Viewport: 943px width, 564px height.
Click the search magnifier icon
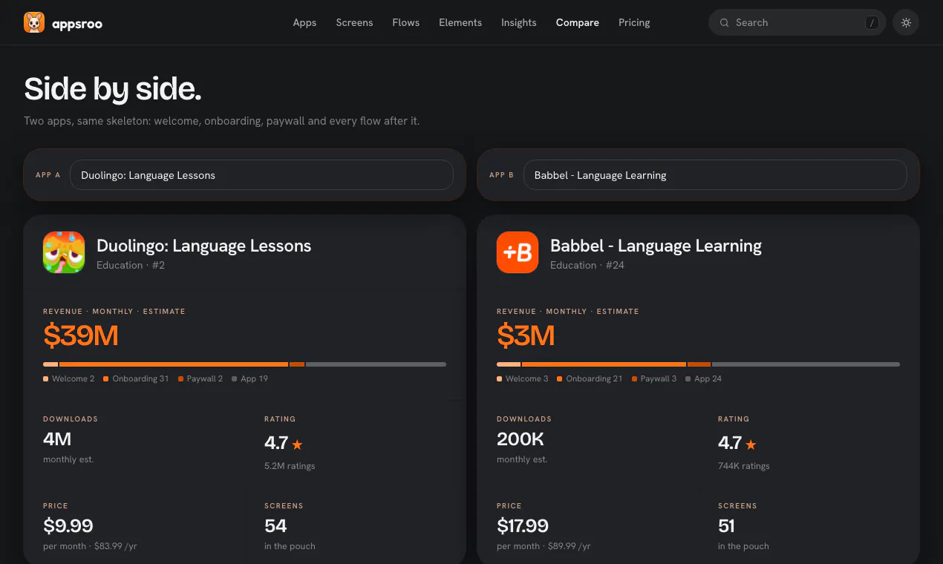724,23
